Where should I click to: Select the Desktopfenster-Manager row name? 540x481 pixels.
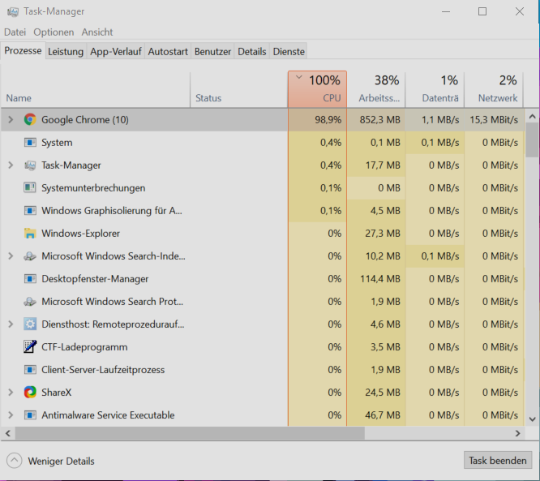[95, 279]
